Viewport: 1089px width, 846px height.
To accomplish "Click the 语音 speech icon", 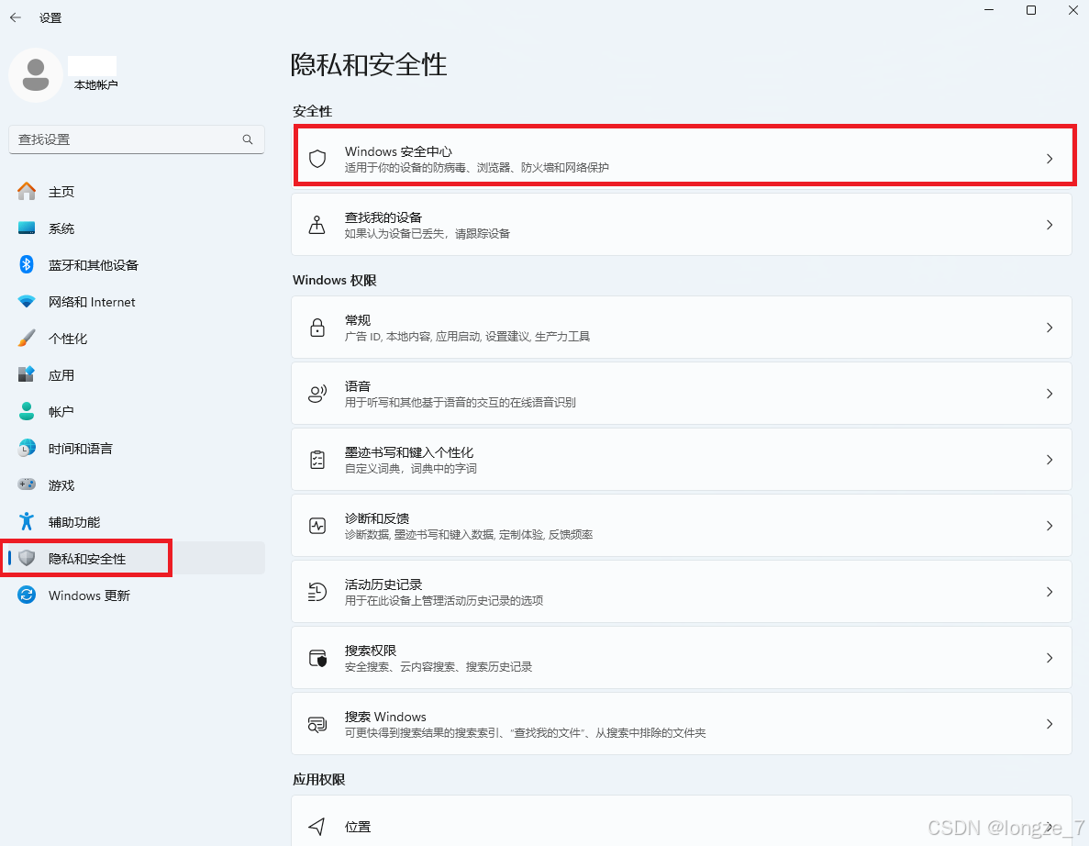I will coord(317,393).
